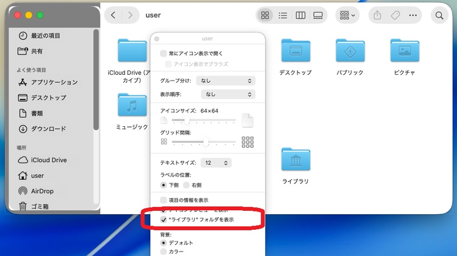The width and height of the screenshot is (457, 256).
Task: Select the パブリック folder icon
Action: pyautogui.click(x=350, y=50)
